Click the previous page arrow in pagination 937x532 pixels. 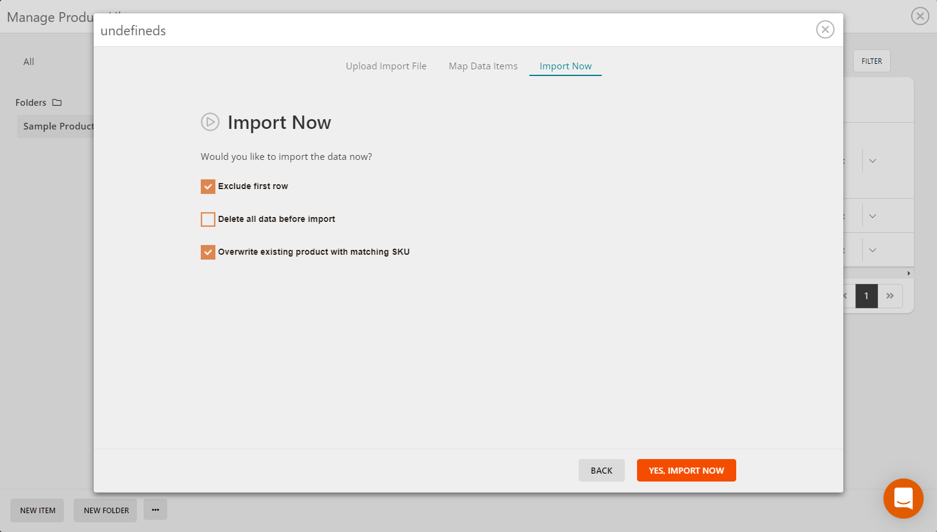pyautogui.click(x=845, y=295)
